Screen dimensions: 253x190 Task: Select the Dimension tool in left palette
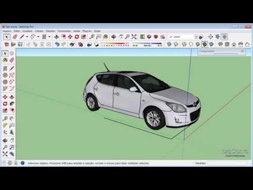(x=12, y=118)
